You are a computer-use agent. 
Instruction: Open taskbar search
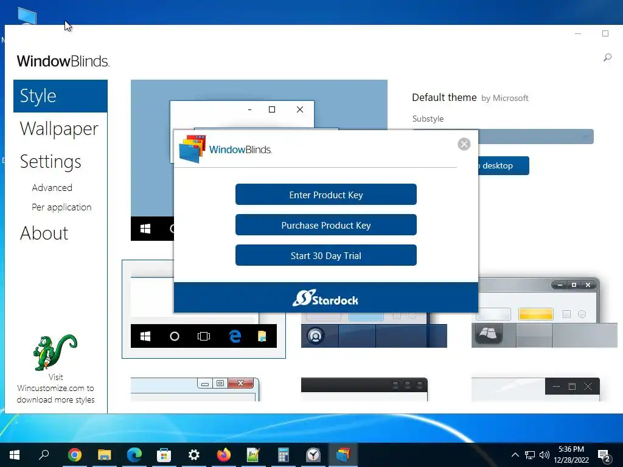44,455
